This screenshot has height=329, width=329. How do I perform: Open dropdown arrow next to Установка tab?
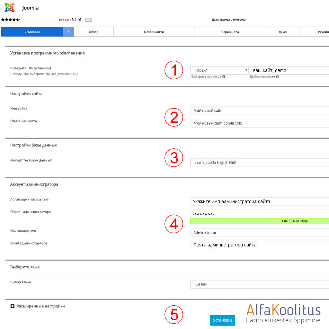[68, 32]
